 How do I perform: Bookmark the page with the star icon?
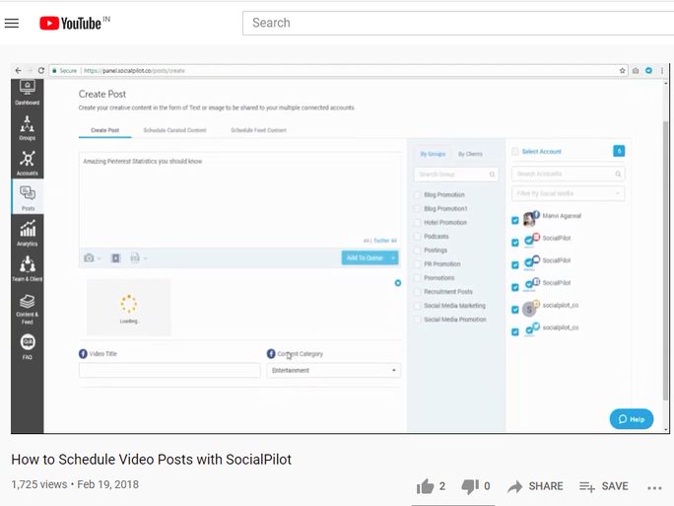point(622,71)
